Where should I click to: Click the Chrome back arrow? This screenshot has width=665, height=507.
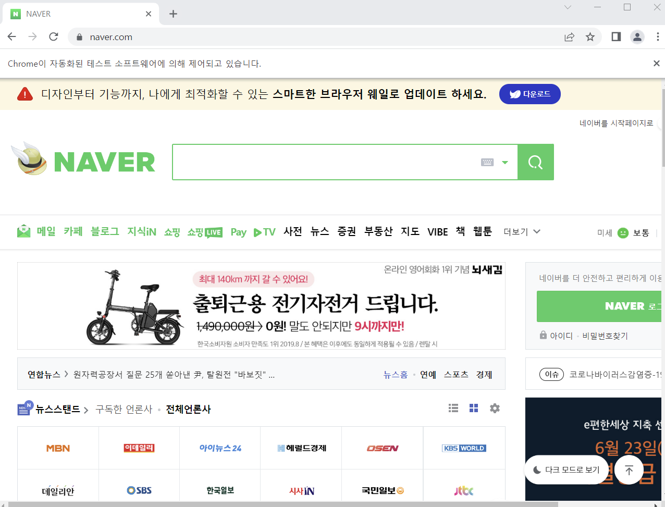coord(11,36)
